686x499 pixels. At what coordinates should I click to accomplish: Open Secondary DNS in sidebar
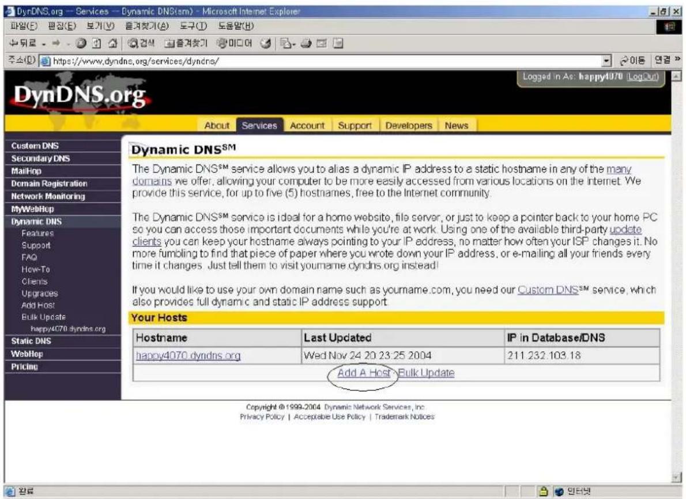[41, 159]
